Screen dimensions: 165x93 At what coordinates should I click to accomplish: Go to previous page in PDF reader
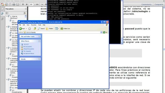[x=23, y=4]
